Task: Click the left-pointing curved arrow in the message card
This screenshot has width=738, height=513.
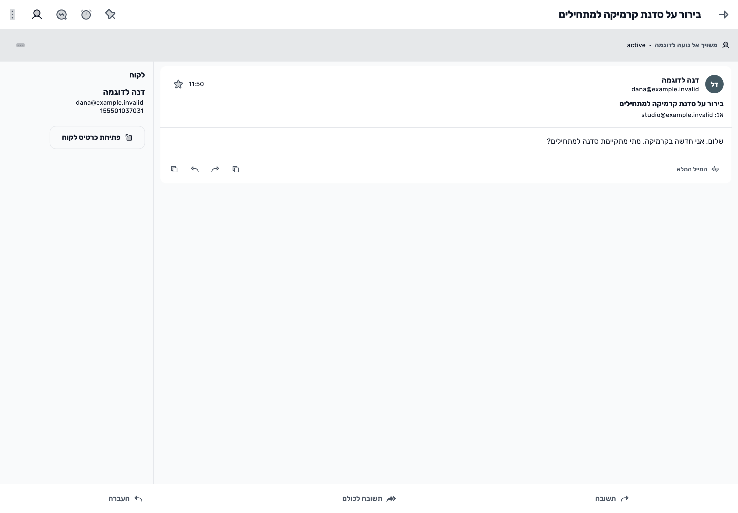Action: [194, 169]
